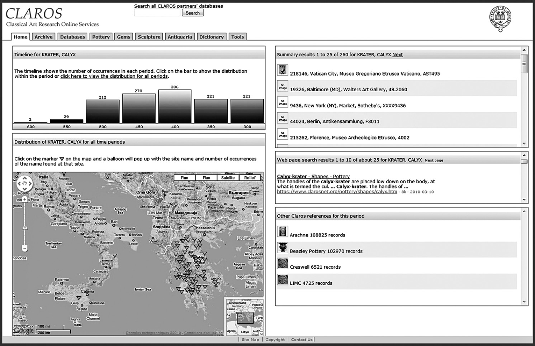Open record 19326, Baltimore Walters Art Gallery
Image resolution: width=535 pixels, height=346 pixels.
pos(349,90)
